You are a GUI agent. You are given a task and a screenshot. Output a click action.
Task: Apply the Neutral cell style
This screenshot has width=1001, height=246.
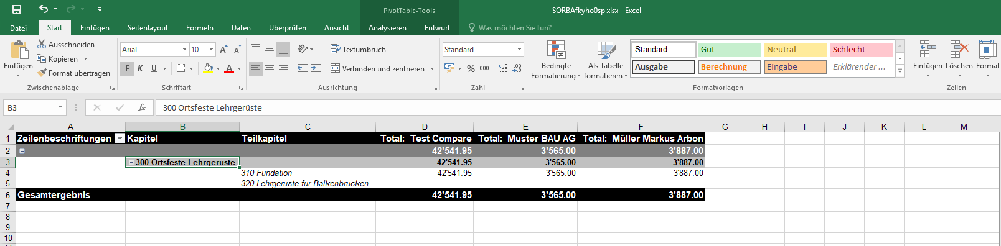tap(796, 50)
